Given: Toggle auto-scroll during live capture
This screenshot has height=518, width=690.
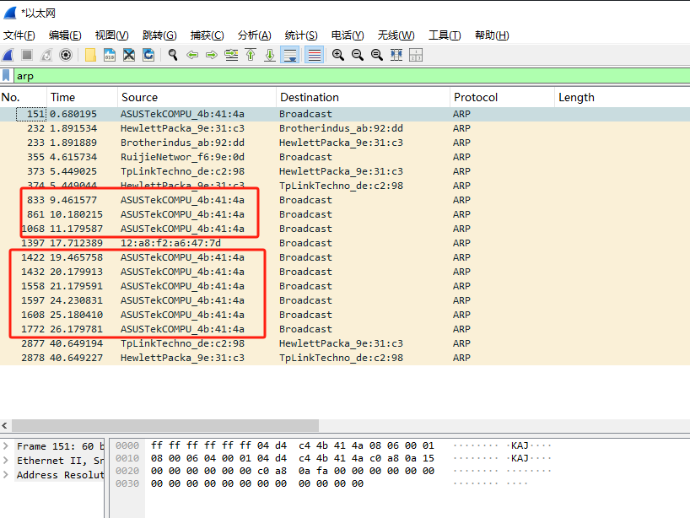Looking at the screenshot, I should click(x=290, y=55).
